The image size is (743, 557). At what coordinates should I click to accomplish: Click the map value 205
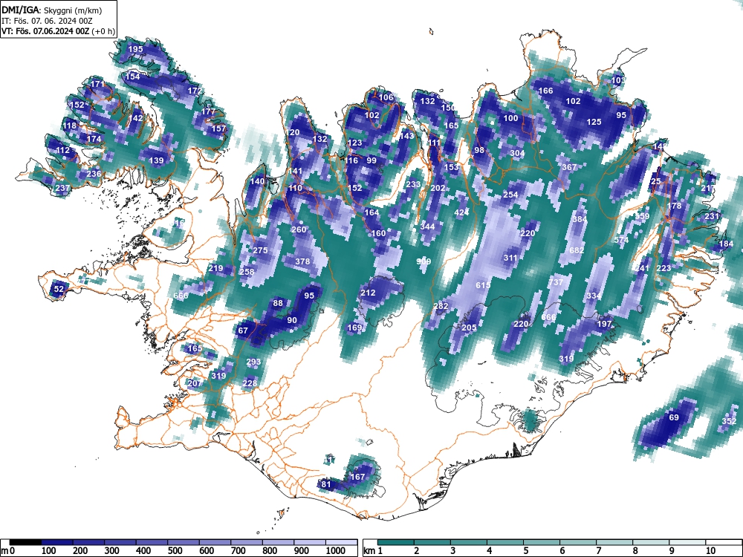(469, 328)
